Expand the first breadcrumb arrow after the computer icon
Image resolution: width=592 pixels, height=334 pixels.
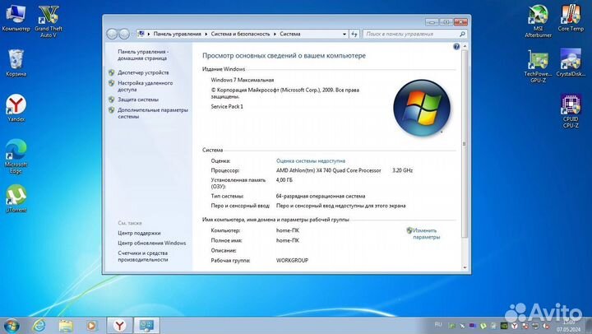tap(149, 34)
